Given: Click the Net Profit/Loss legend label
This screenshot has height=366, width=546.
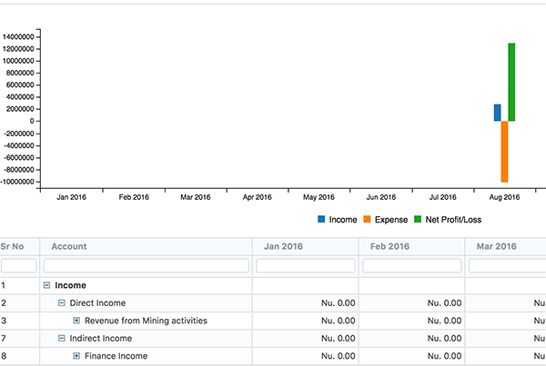Looking at the screenshot, I should tap(453, 220).
